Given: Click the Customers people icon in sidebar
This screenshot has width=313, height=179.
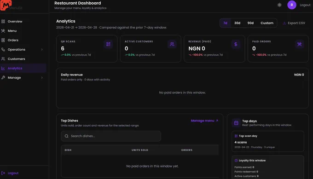Looking at the screenshot, I should tap(3, 59).
